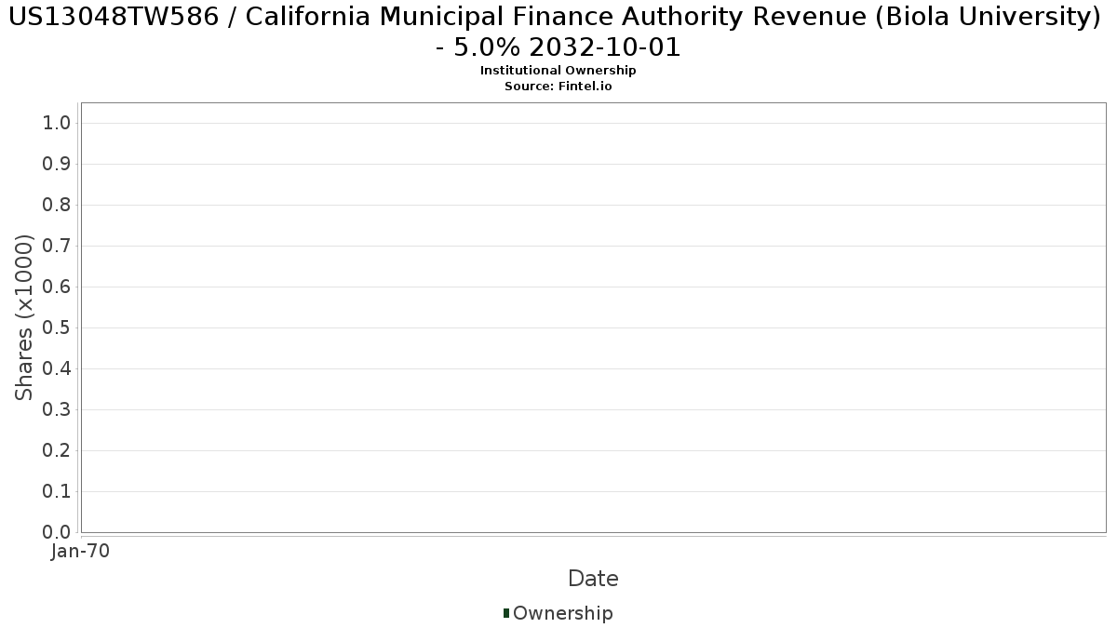The width and height of the screenshot is (1117, 628).
Task: Click the 0.2 y-axis tick label
Action: tap(57, 451)
